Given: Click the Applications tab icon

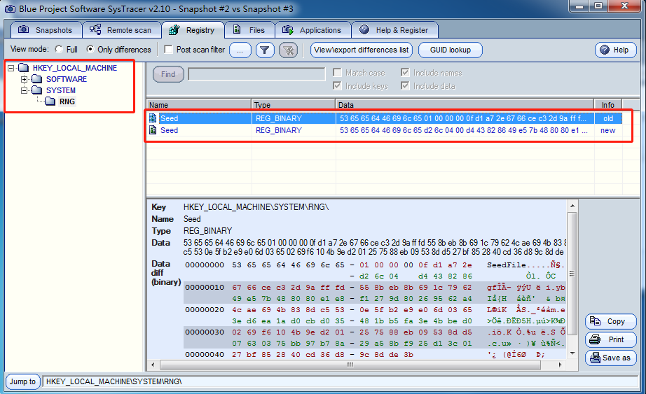Looking at the screenshot, I should (x=287, y=29).
